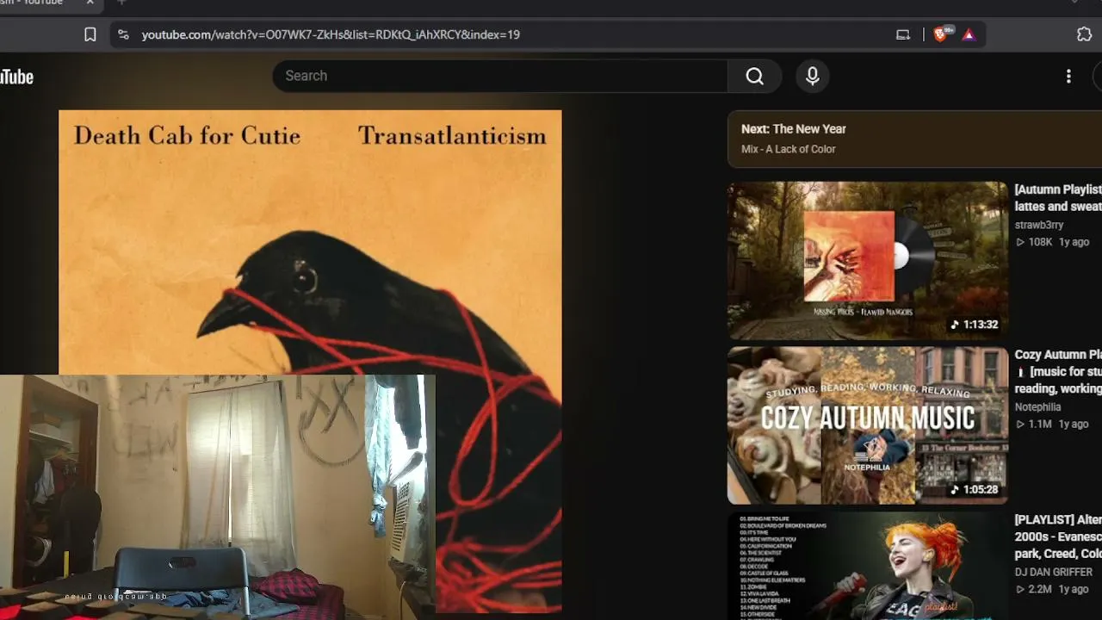Click the monitor icon in the address bar
Screen dimensions: 1102x620
903,34
